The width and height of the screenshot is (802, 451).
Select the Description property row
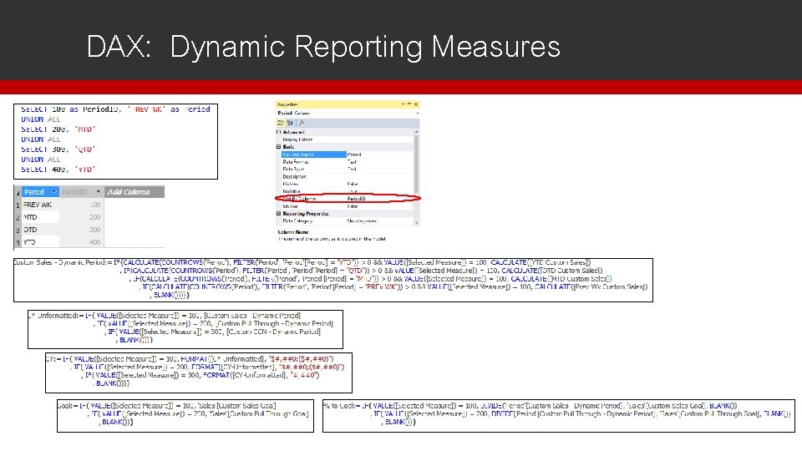(347, 176)
